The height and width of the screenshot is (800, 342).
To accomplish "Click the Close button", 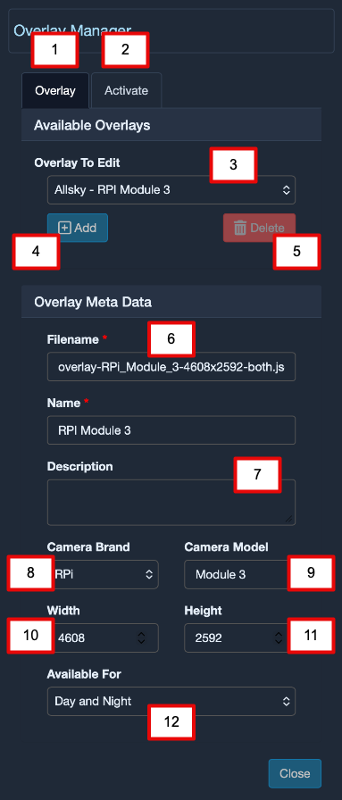I will [x=295, y=773].
